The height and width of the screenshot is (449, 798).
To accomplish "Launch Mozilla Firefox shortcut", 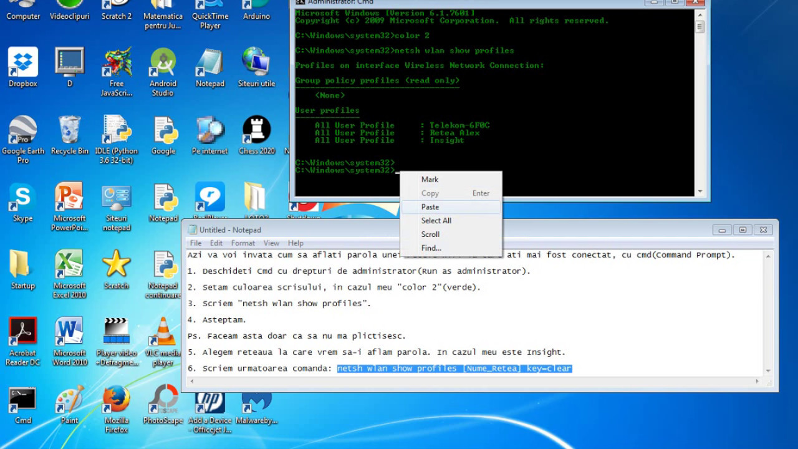I will (x=117, y=409).
